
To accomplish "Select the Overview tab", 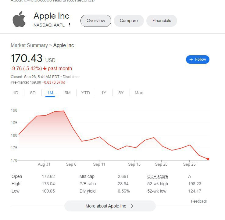I will [x=96, y=21].
